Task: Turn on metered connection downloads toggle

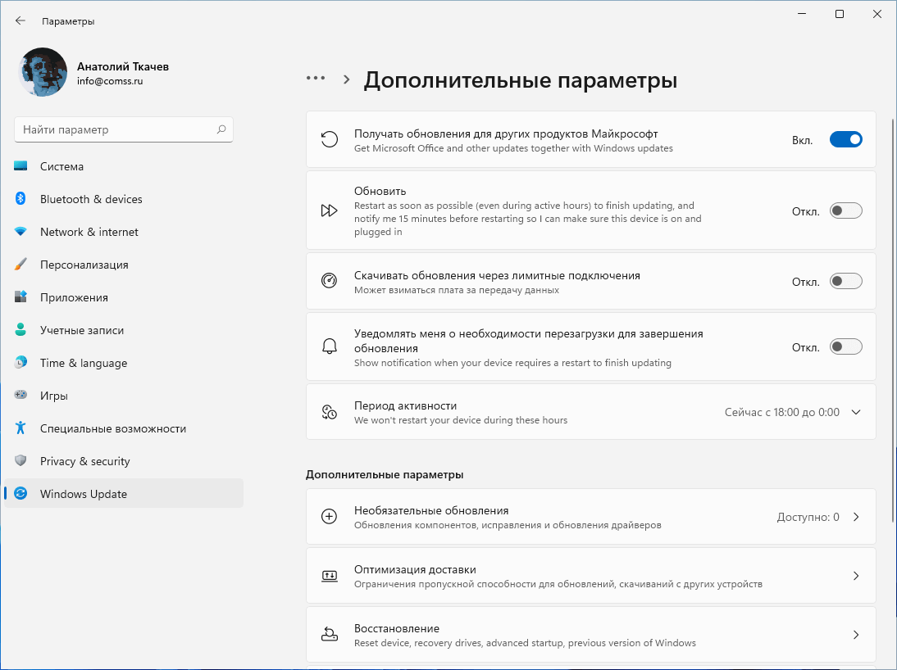Action: pos(845,281)
